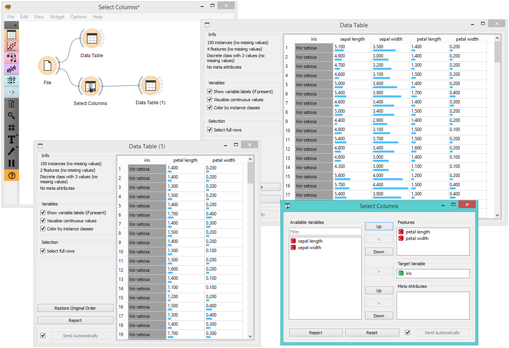Click Restore Original Order in Data Table (1)
The image size is (509, 348).
coord(75,308)
